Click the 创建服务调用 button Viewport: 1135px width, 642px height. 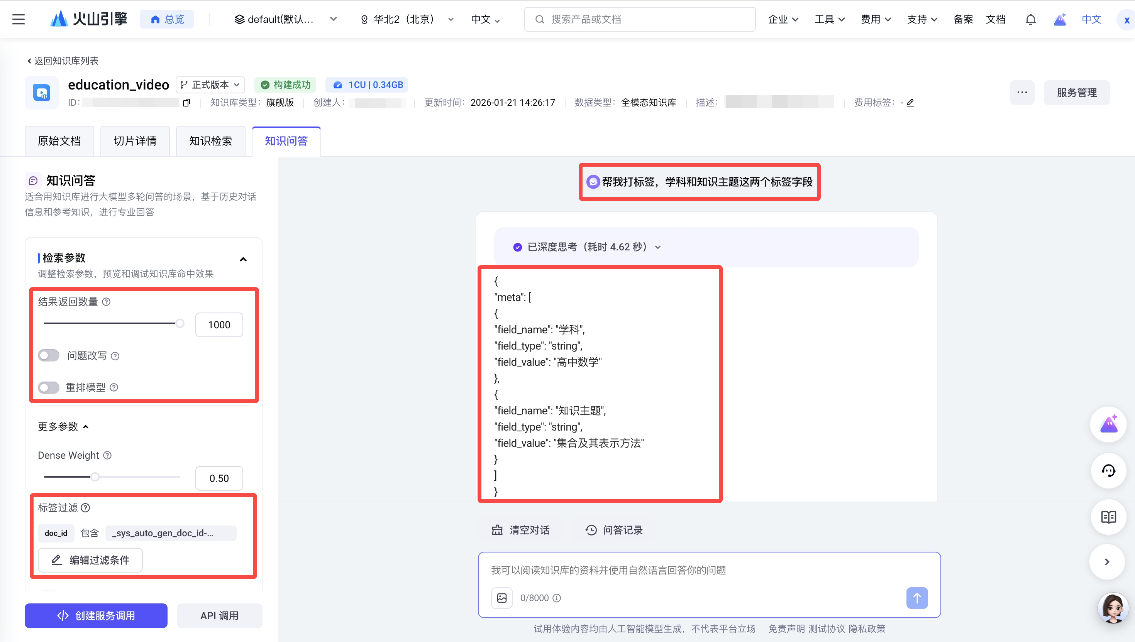[96, 615]
